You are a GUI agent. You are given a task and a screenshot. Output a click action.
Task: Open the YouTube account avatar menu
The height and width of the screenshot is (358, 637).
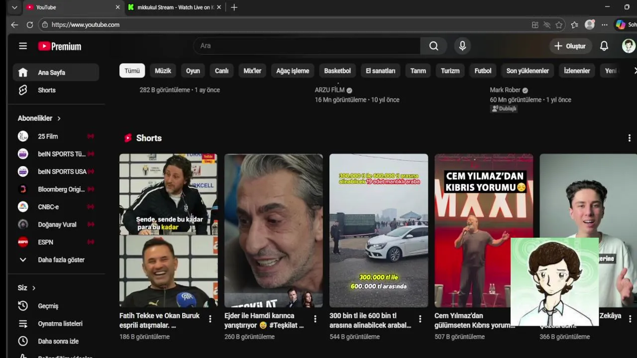click(x=629, y=46)
